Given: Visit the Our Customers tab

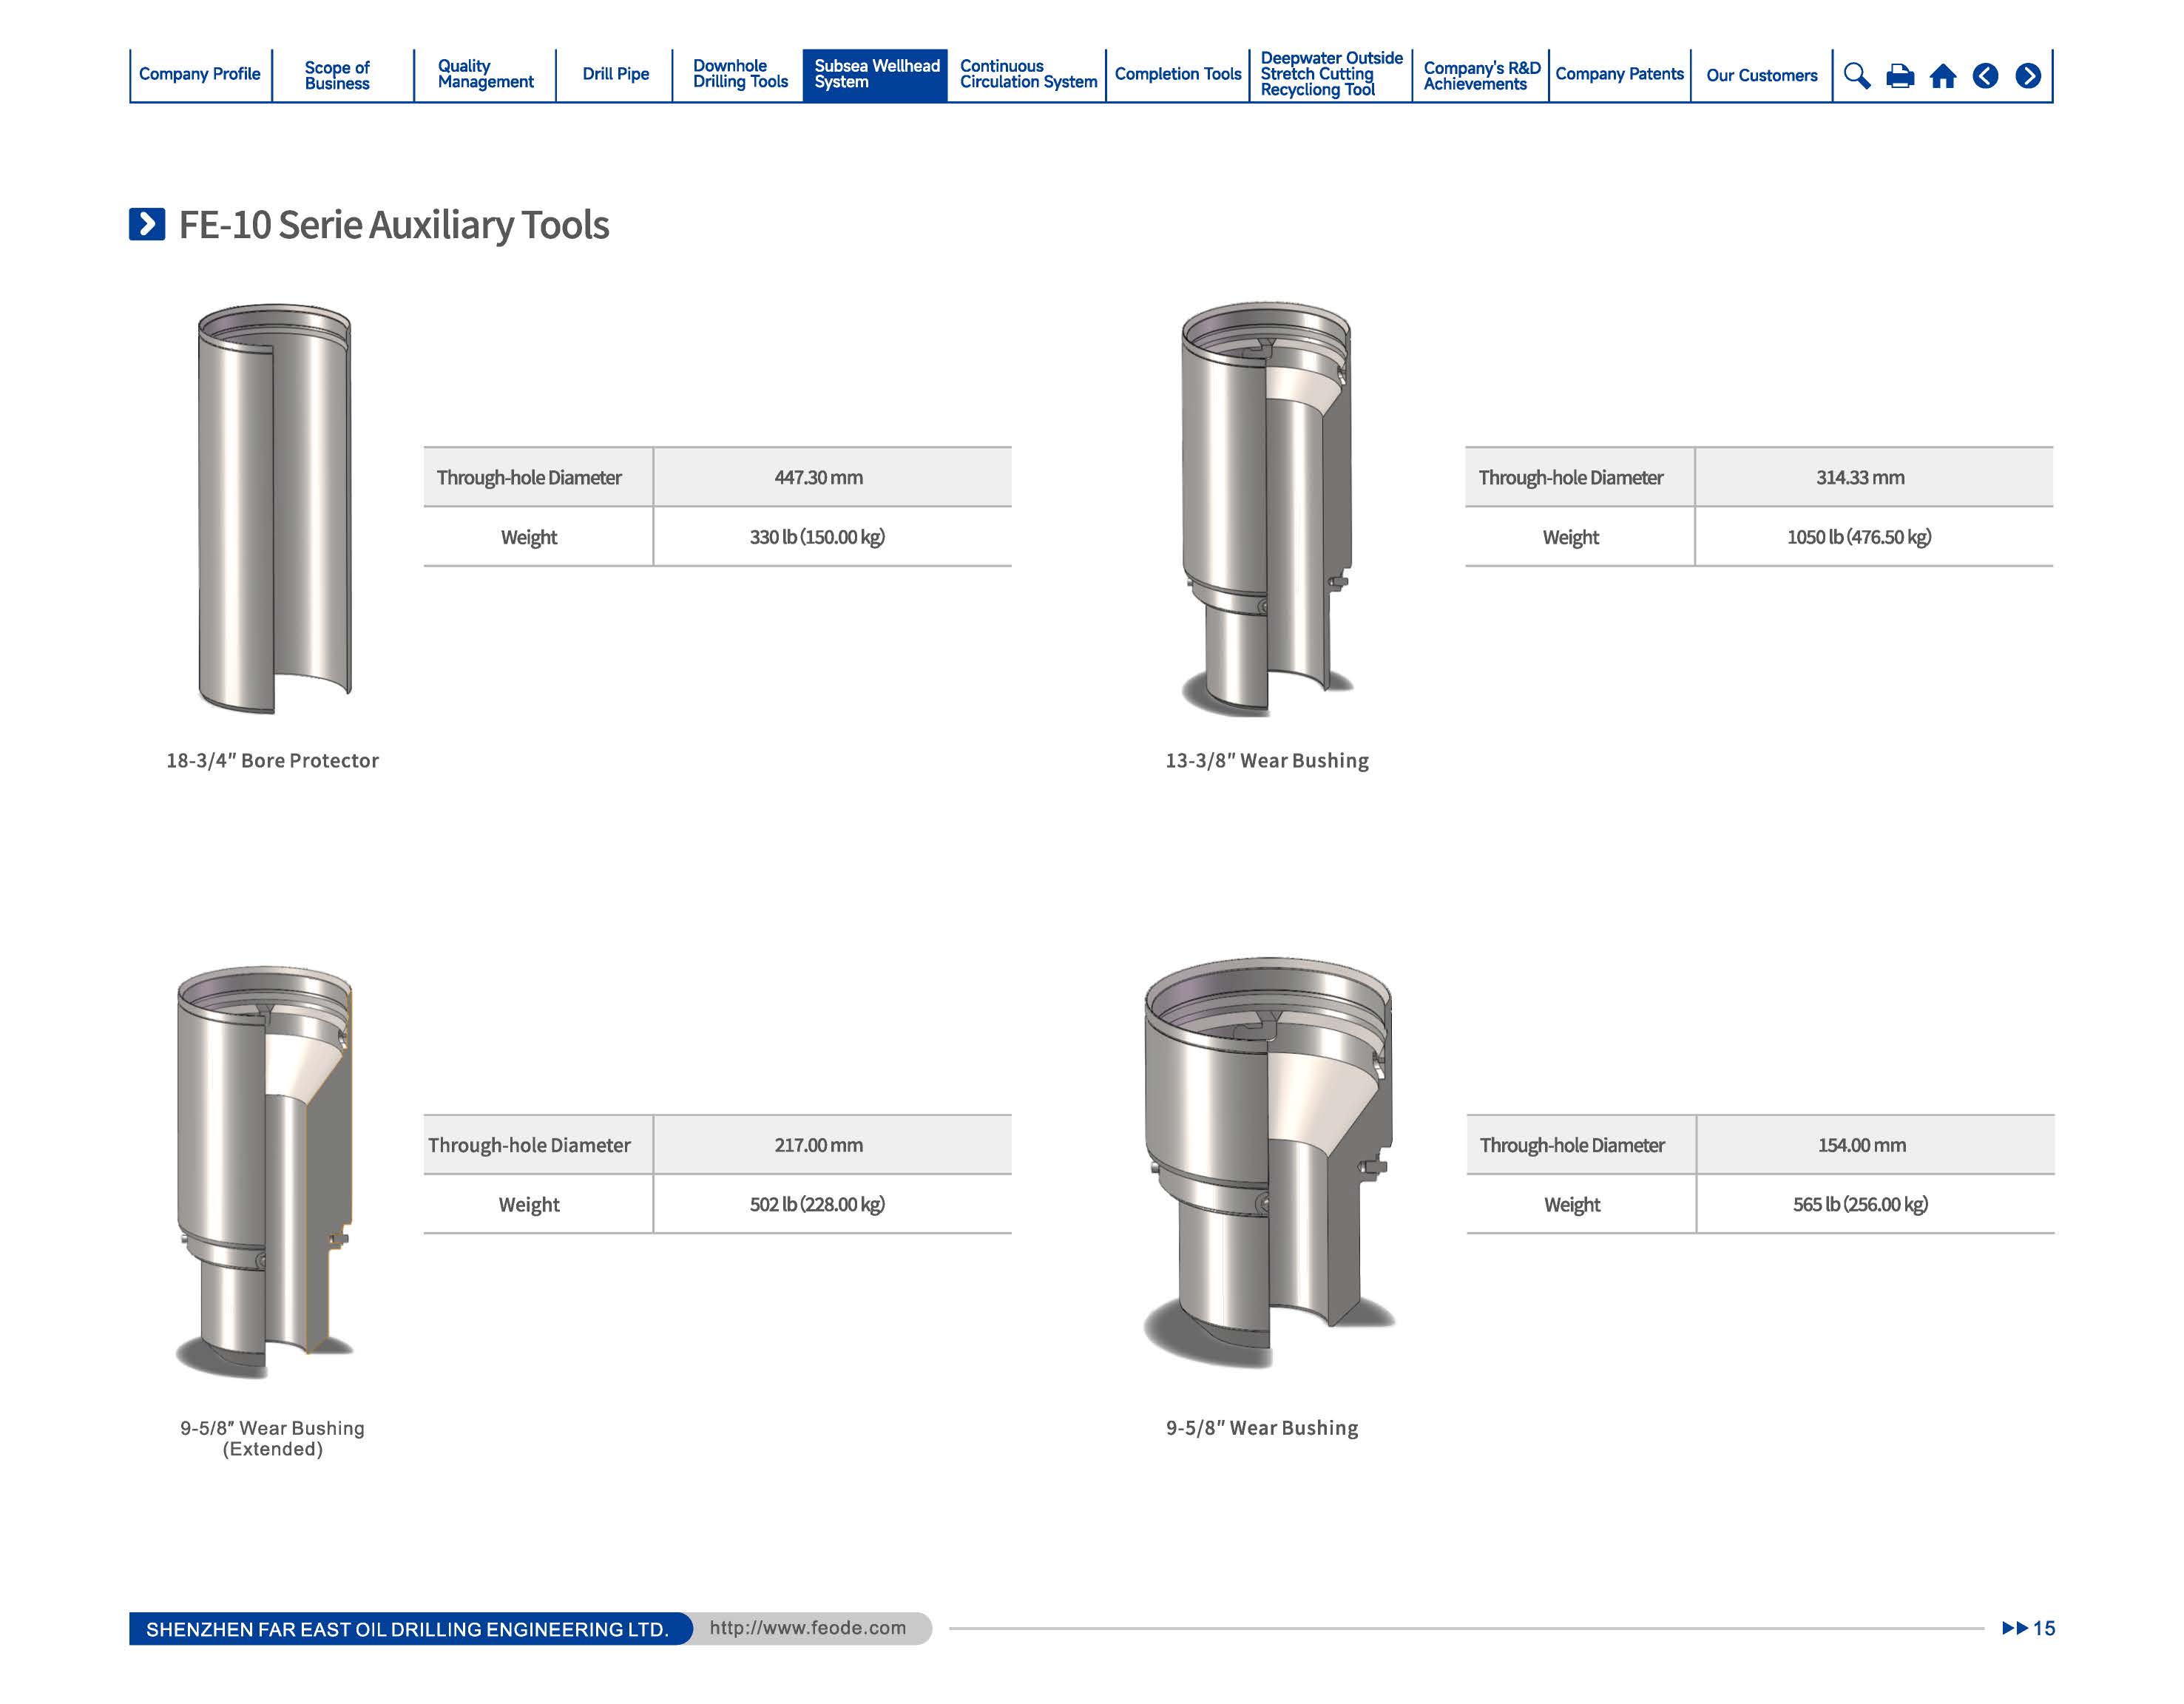Looking at the screenshot, I should (1761, 75).
